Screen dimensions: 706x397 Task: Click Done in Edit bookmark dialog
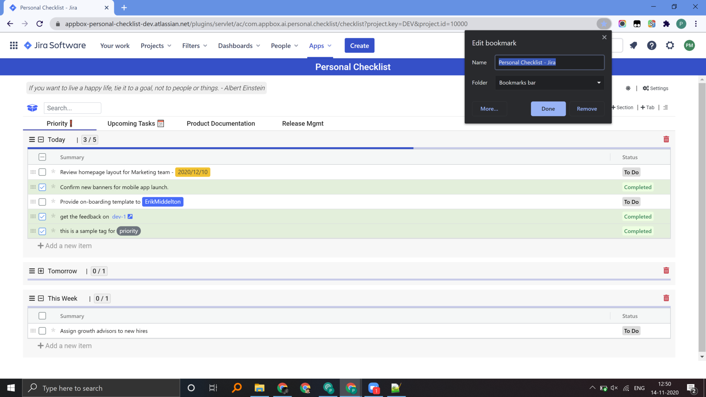[548, 109]
